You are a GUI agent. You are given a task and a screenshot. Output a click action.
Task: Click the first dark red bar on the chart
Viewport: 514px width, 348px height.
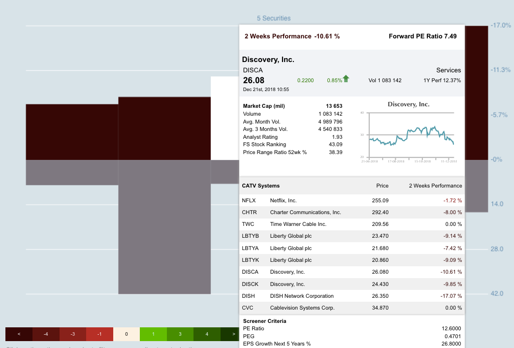coord(72,132)
